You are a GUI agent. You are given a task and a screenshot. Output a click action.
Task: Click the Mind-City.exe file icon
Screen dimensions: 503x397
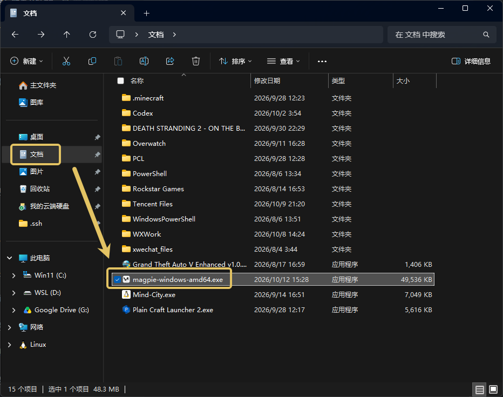[x=126, y=294]
